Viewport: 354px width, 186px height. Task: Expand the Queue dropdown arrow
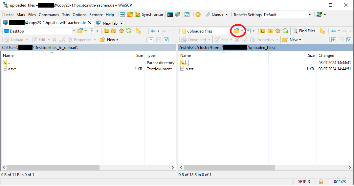click(x=227, y=15)
